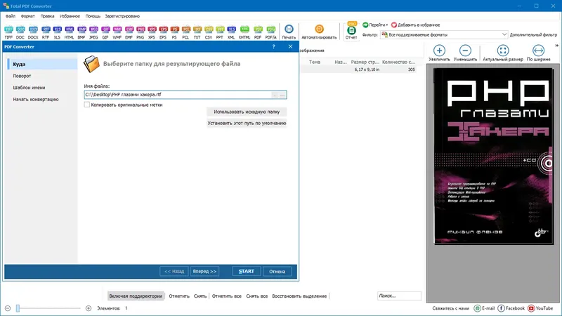This screenshot has height=316, width=562.
Task: Open the Отчет report tool
Action: click(351, 32)
